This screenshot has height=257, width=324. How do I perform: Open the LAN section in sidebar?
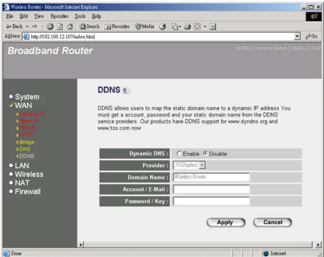[22, 166]
